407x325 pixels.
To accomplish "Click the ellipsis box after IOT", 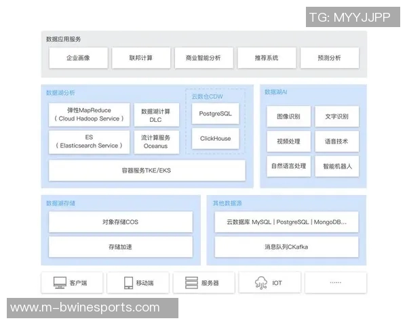I will 336,282.
